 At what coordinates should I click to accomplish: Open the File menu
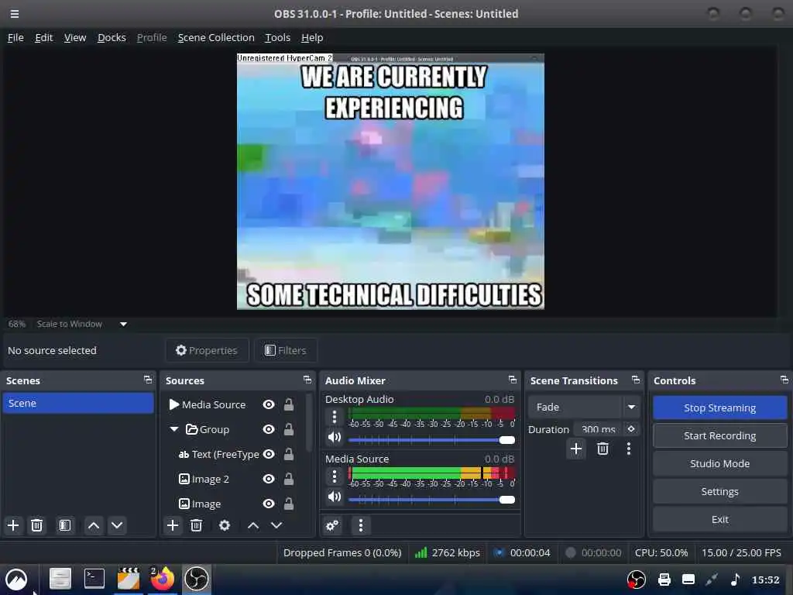point(15,37)
